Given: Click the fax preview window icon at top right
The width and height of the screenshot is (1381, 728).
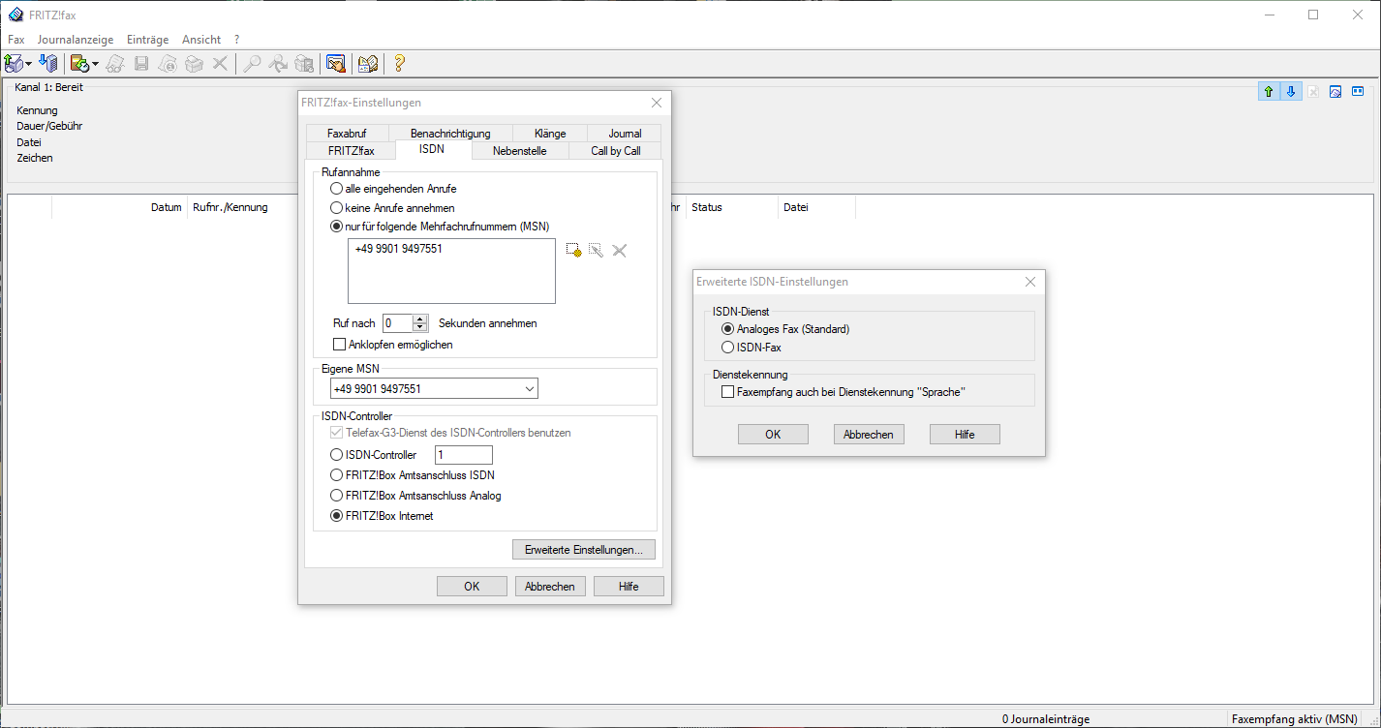Looking at the screenshot, I should (x=1335, y=92).
